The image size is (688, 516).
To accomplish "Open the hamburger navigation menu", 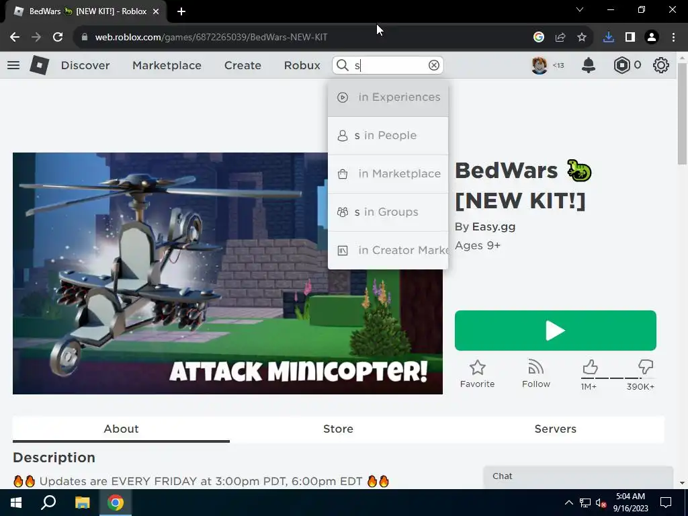I will [13, 65].
